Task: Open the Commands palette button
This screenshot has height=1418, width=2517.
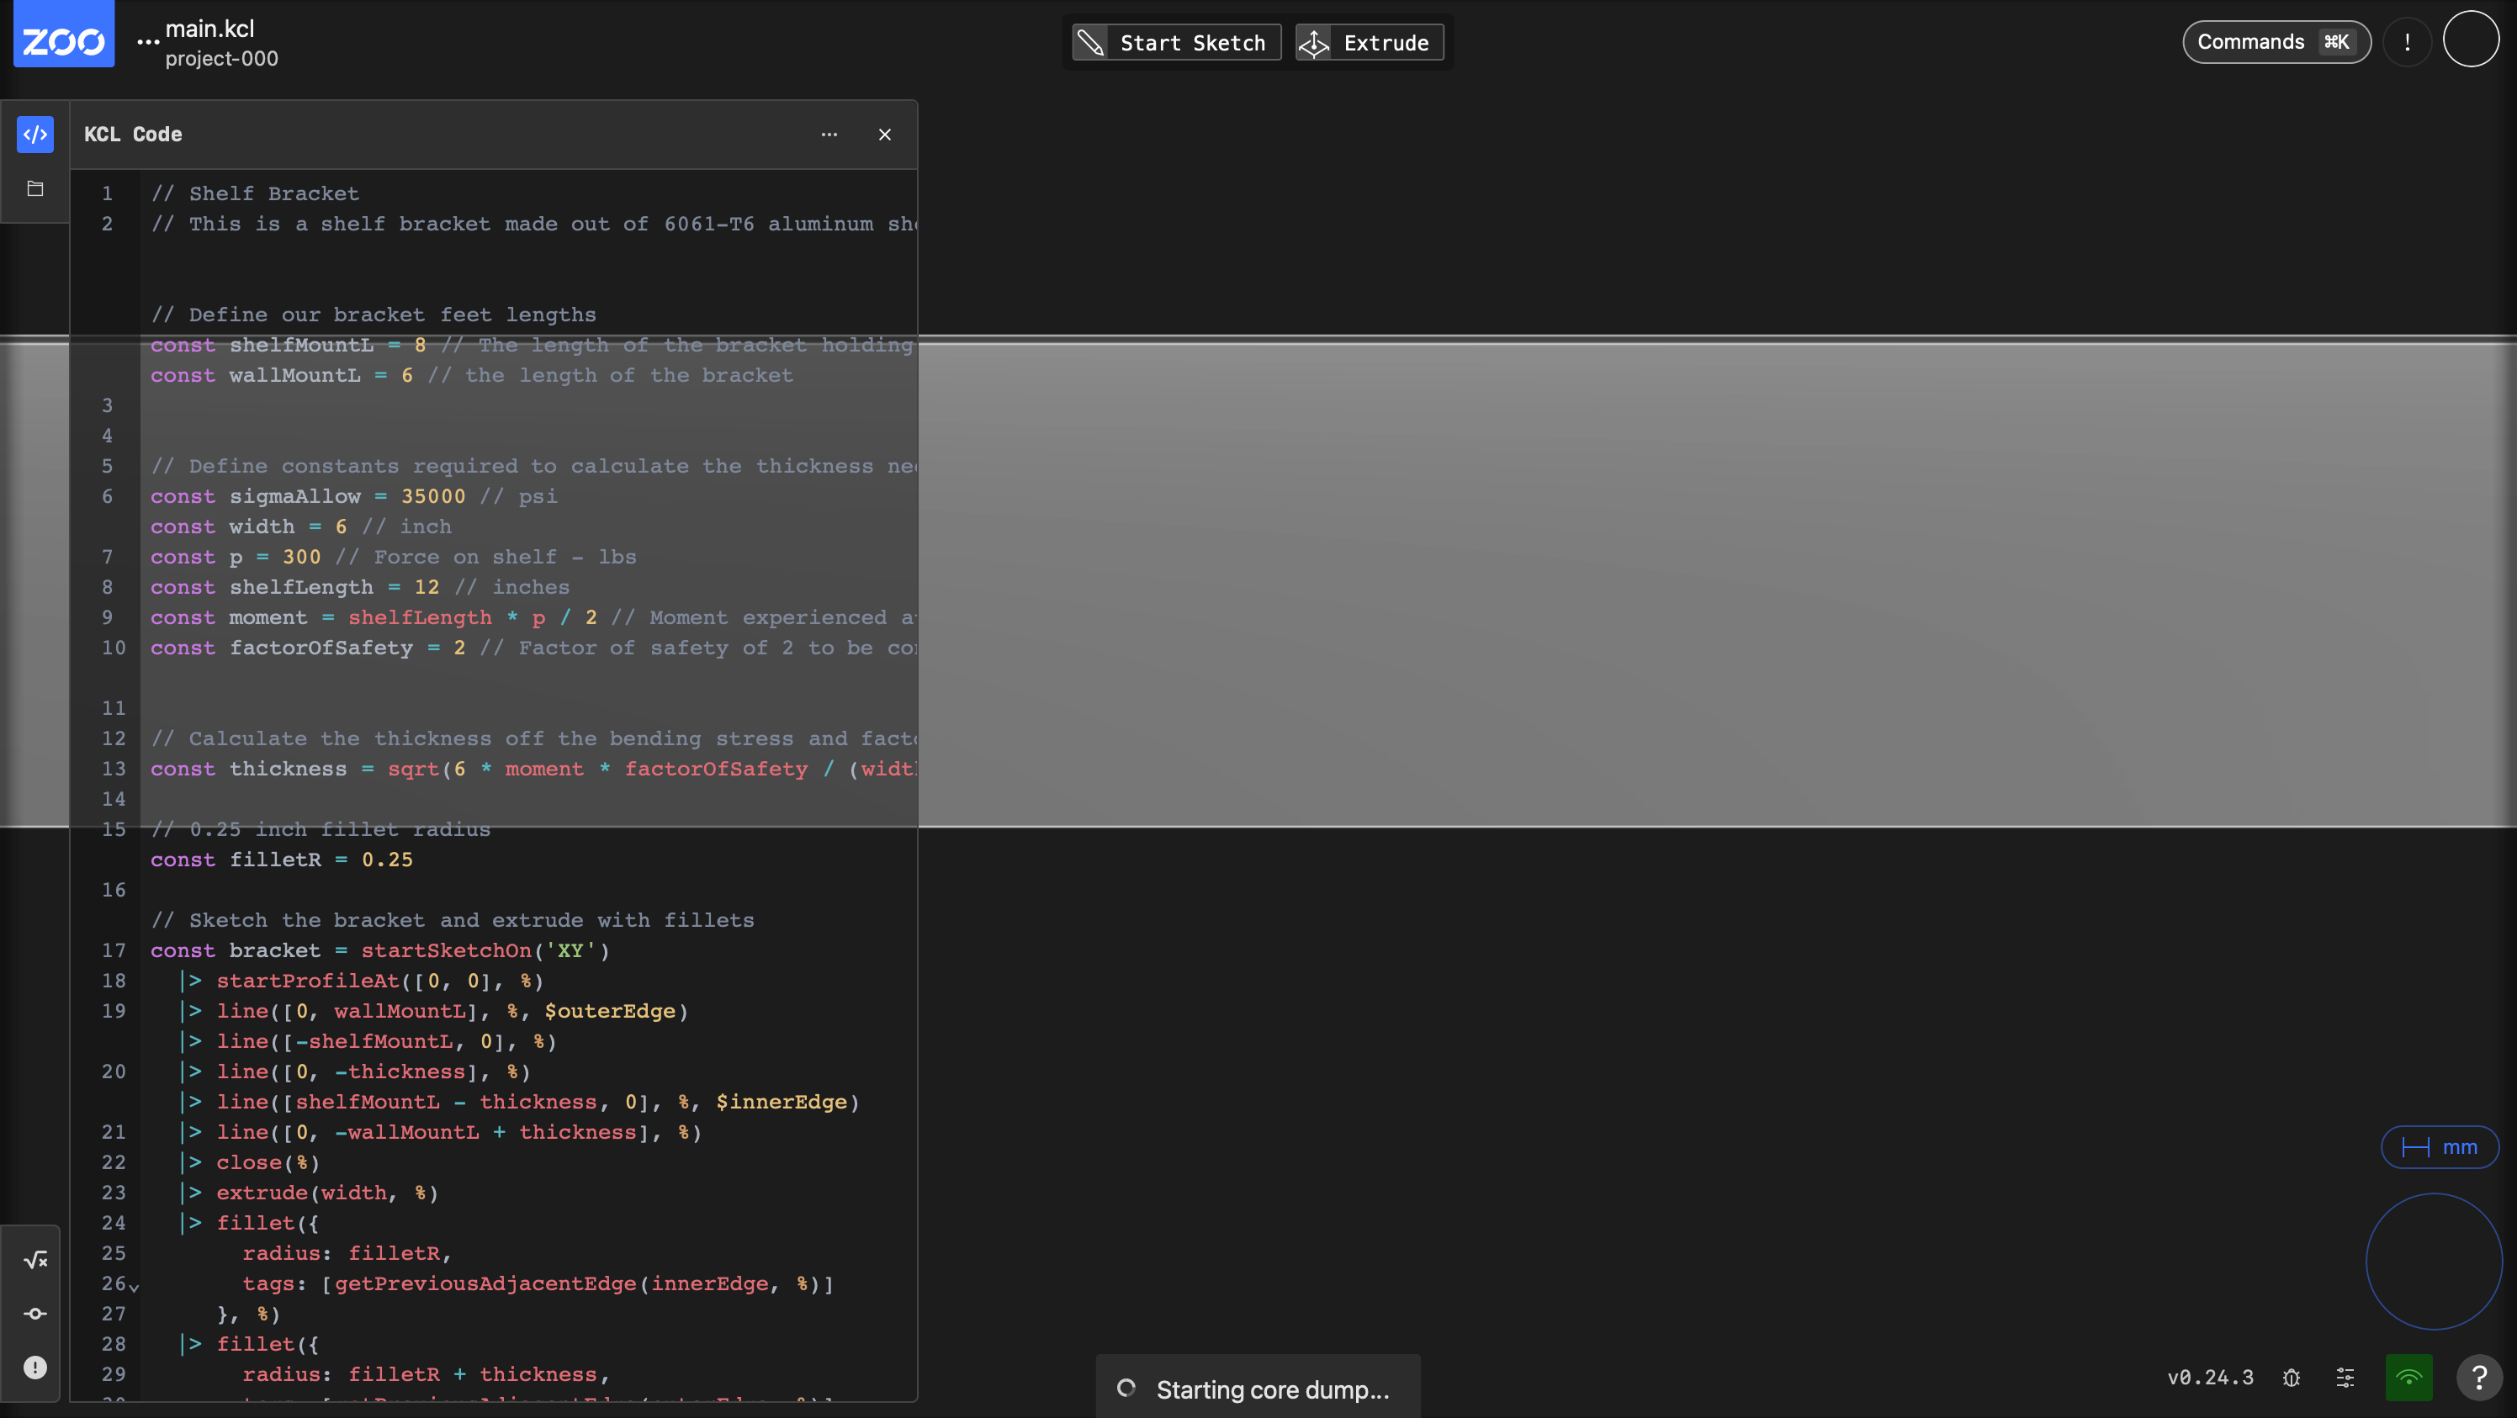Action: pos(2276,42)
